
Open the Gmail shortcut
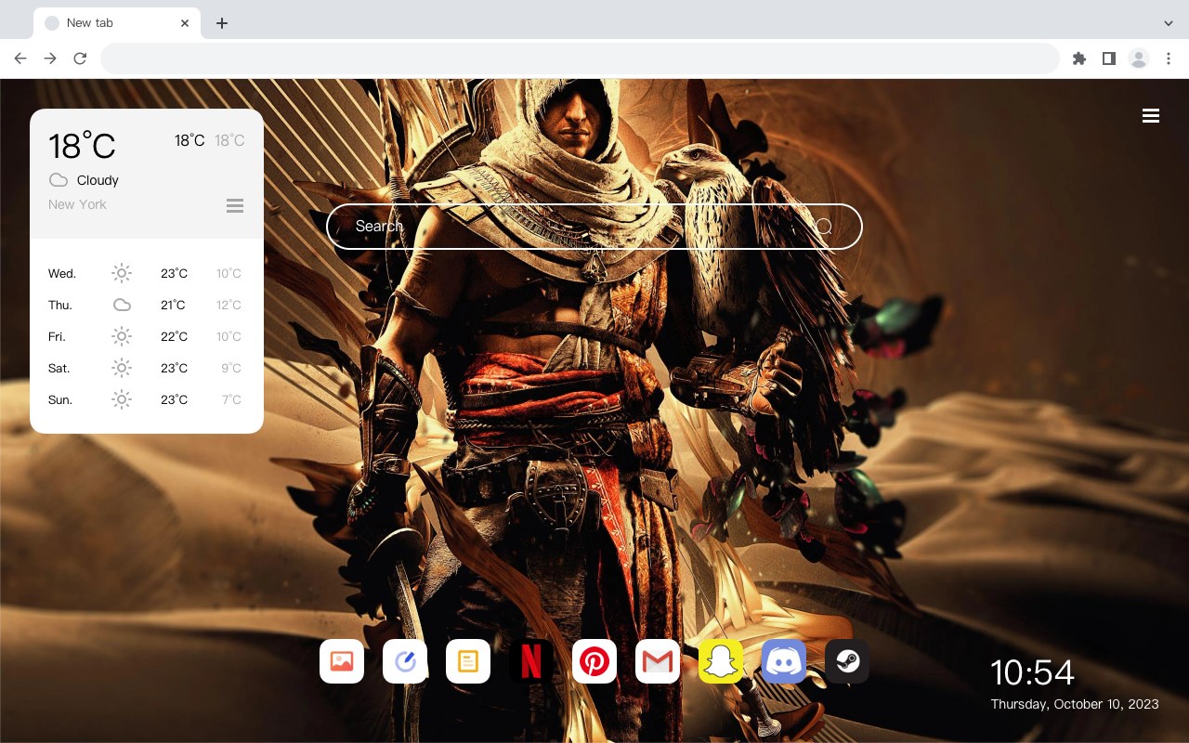click(658, 661)
